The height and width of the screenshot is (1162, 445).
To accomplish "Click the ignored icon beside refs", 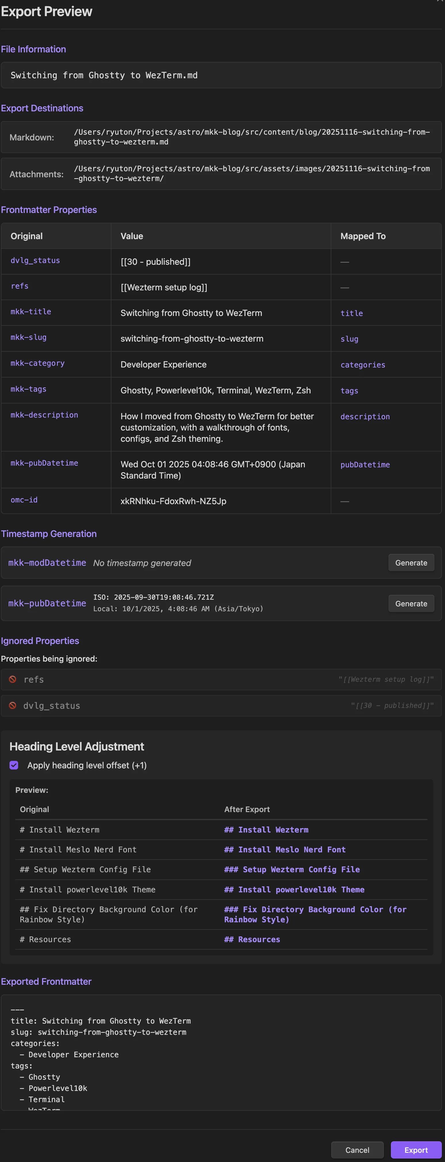I will [x=13, y=679].
